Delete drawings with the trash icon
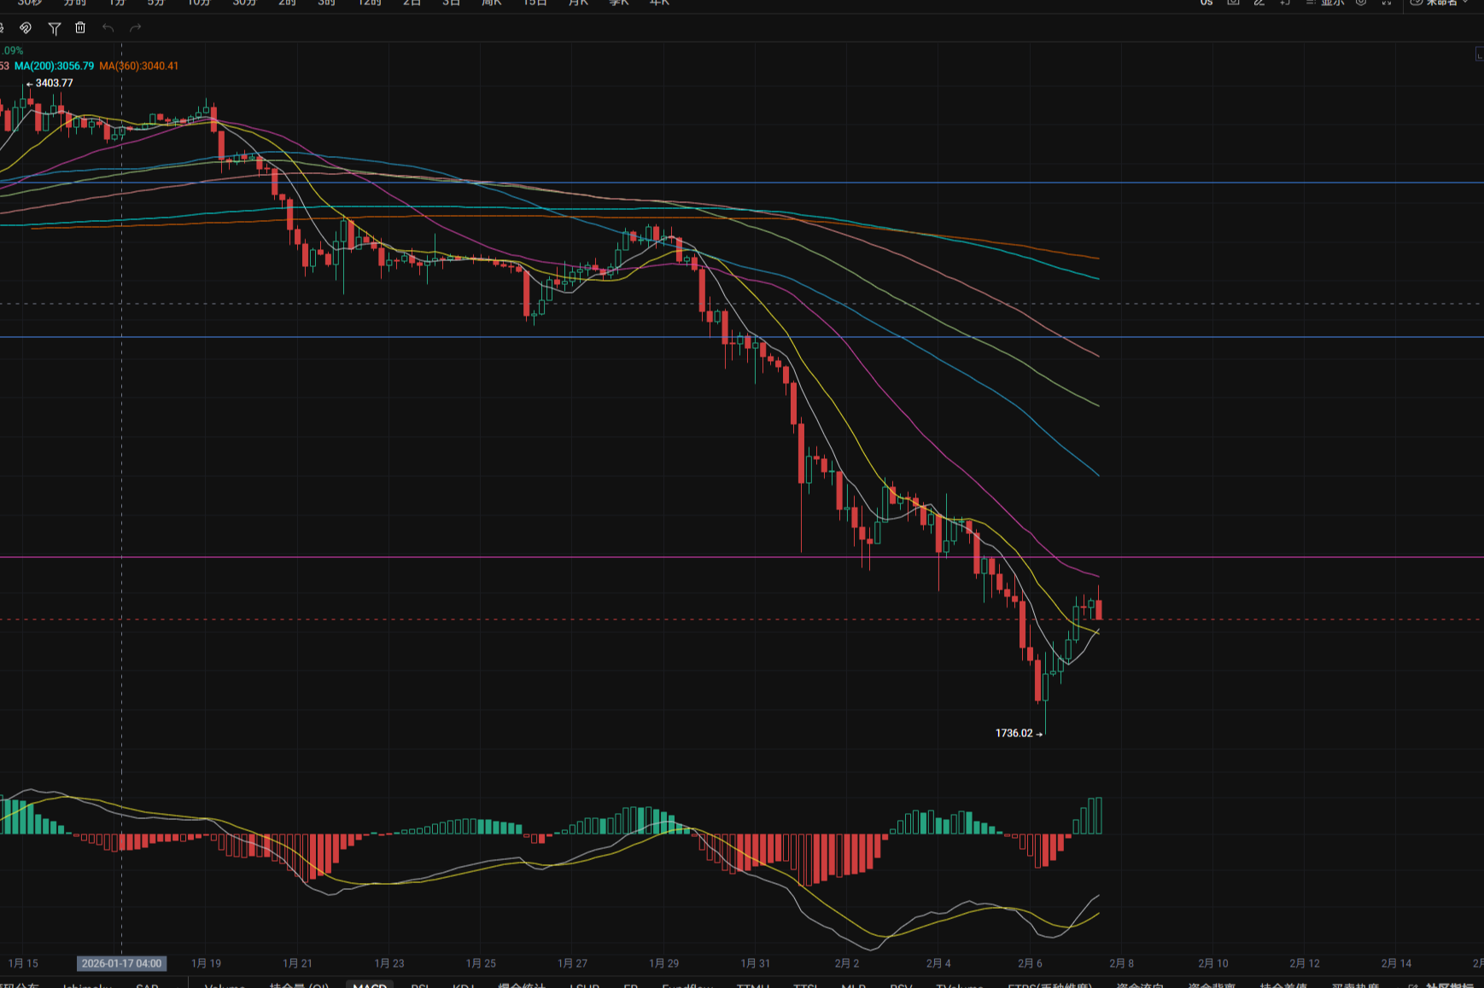The image size is (1484, 988). pos(80,28)
